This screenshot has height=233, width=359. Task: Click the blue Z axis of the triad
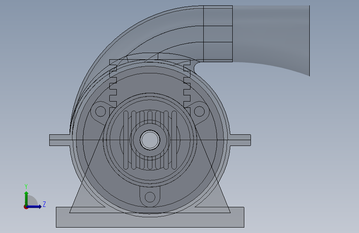[35, 206]
